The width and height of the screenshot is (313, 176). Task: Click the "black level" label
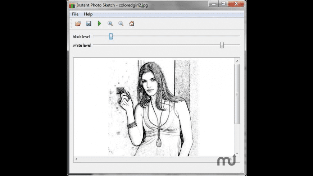pyautogui.click(x=81, y=37)
